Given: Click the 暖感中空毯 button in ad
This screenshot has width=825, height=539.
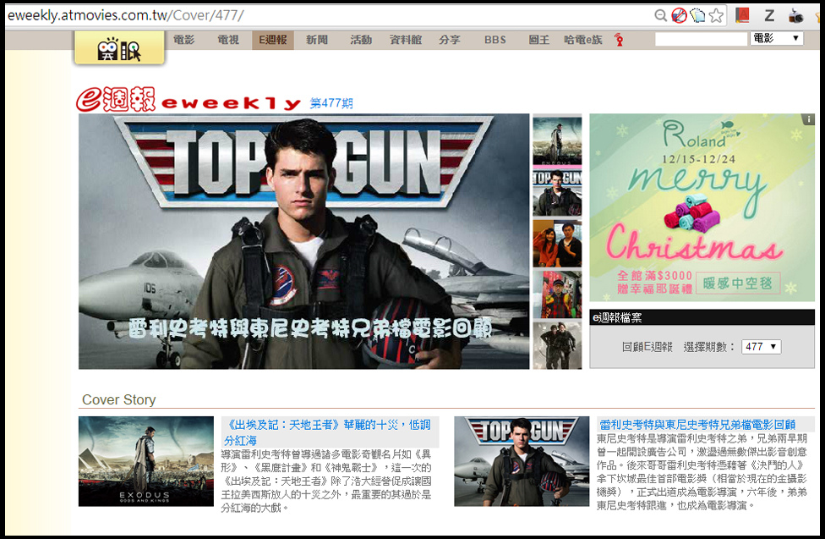Looking at the screenshot, I should [738, 283].
